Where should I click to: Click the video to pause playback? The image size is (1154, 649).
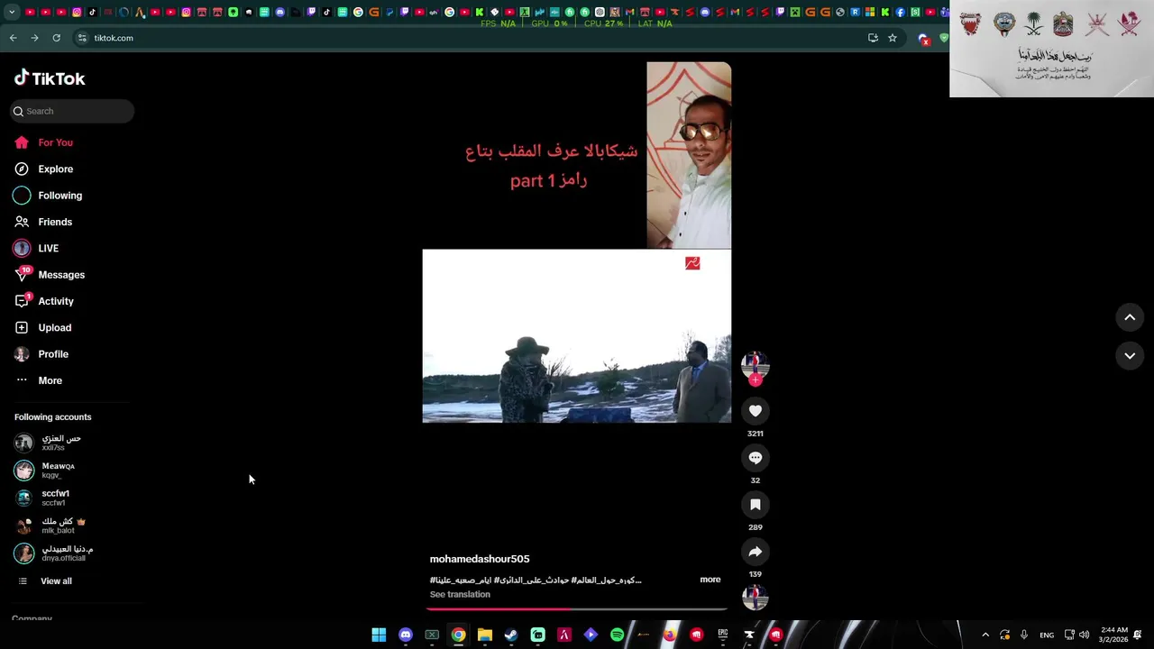coord(577,335)
